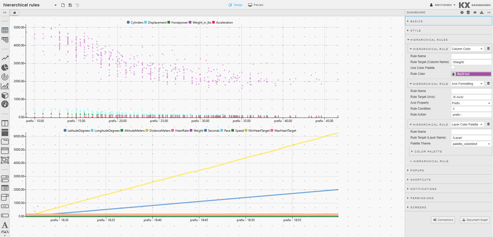Click the undo arrow icon
This screenshot has width=493, height=237.
point(77,5)
